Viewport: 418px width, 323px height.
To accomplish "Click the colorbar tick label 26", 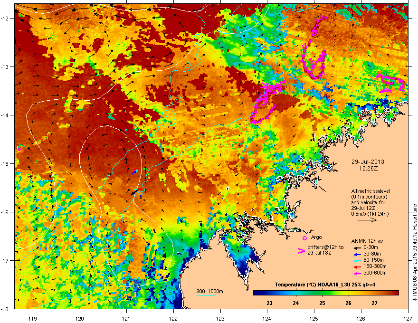I will click(348, 303).
